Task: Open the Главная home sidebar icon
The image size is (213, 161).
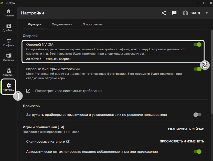Action: pyautogui.click(x=8, y=13)
